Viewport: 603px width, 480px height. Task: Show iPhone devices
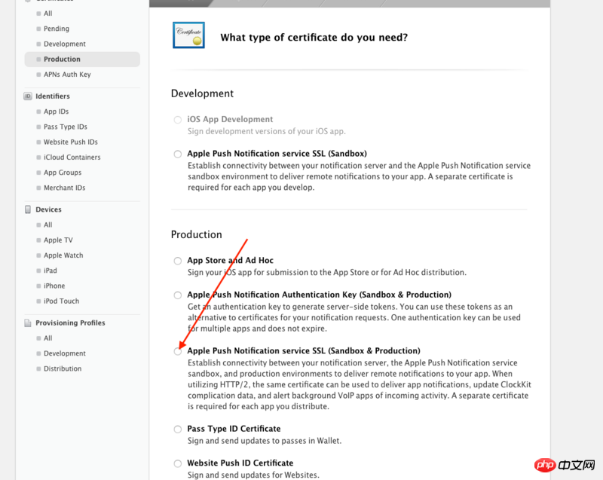click(x=54, y=286)
